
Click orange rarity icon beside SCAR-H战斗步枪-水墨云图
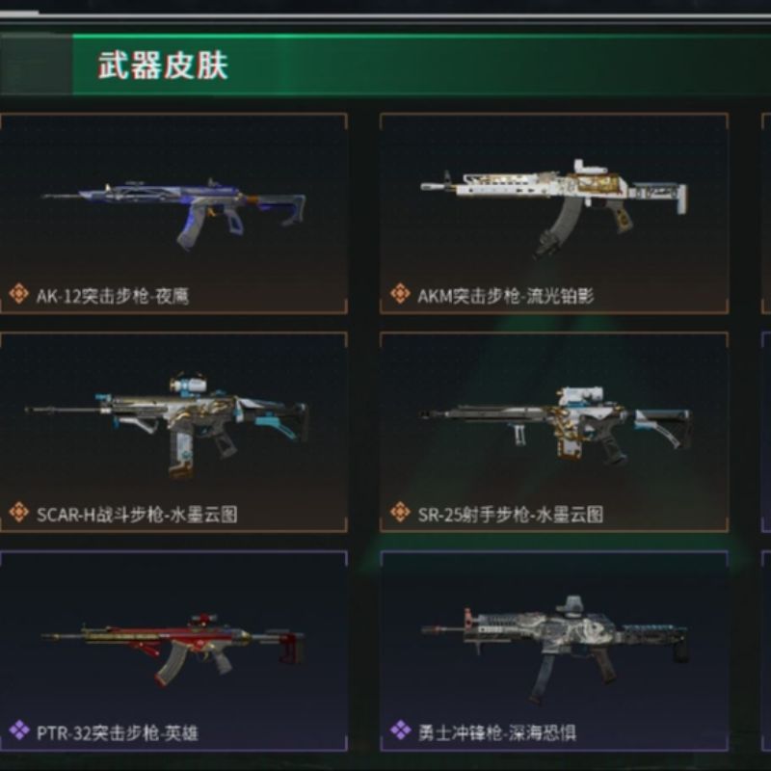[18, 513]
